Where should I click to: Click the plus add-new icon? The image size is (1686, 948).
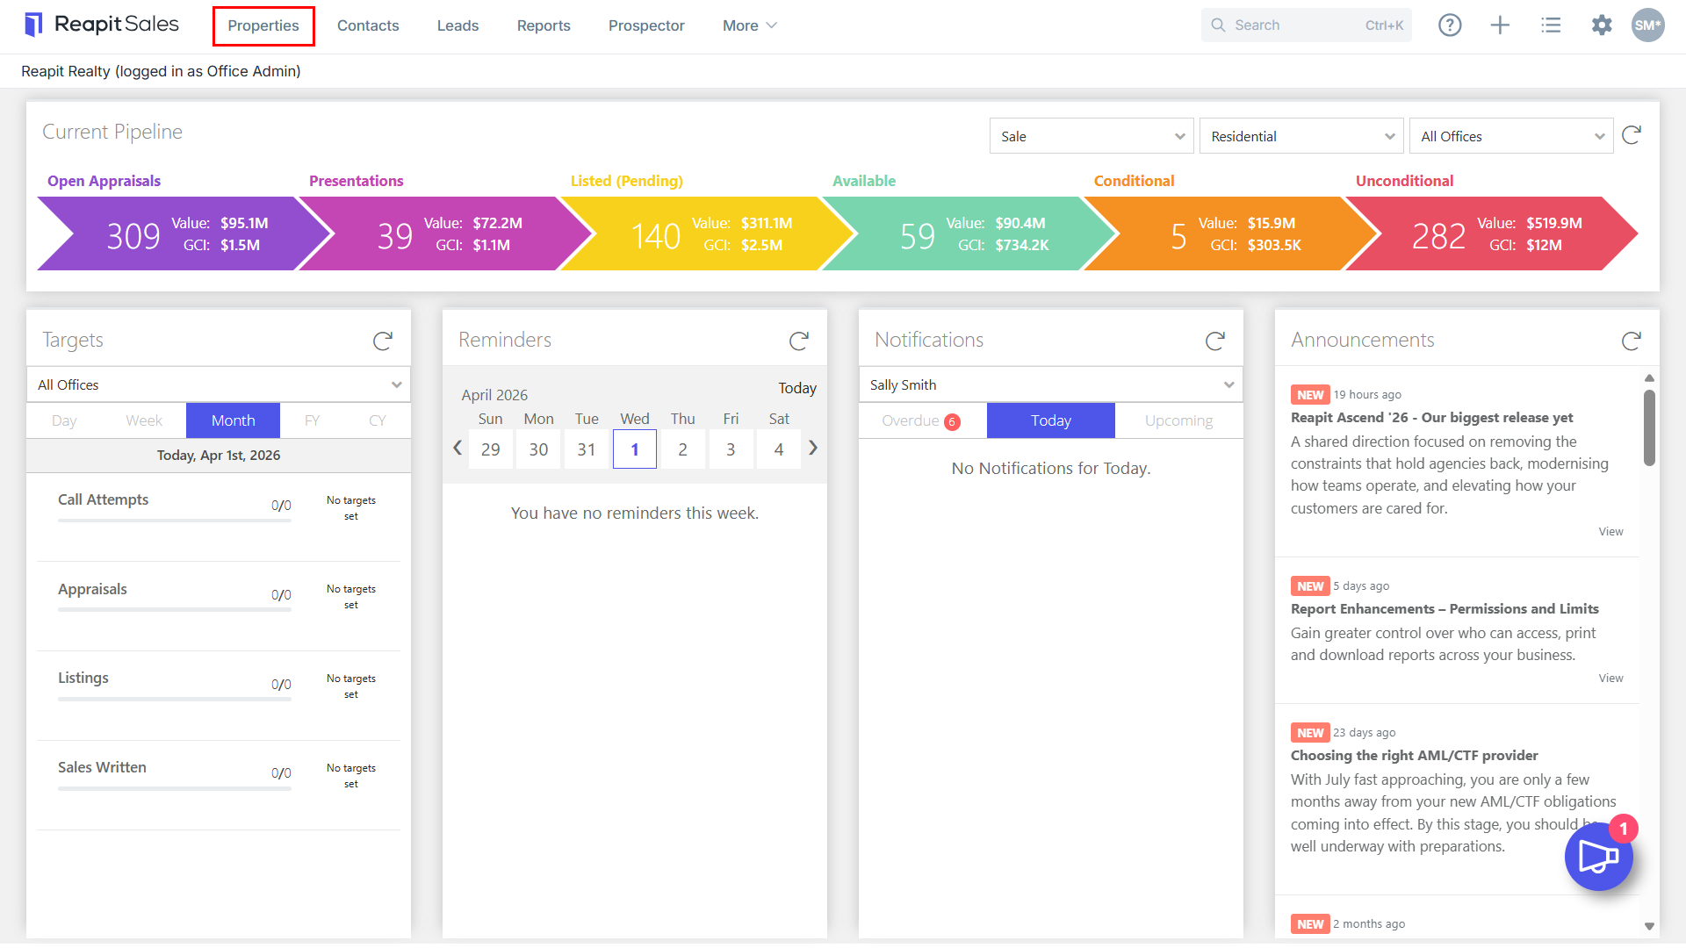pyautogui.click(x=1500, y=25)
